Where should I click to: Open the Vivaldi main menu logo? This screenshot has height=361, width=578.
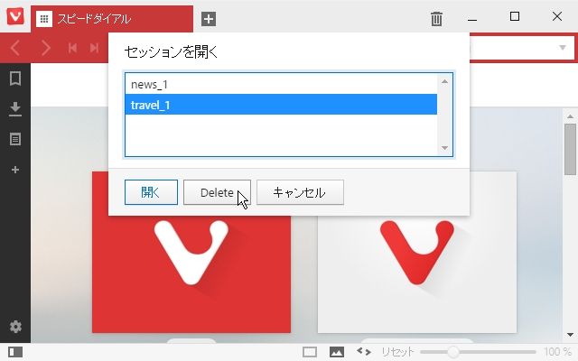tap(15, 16)
